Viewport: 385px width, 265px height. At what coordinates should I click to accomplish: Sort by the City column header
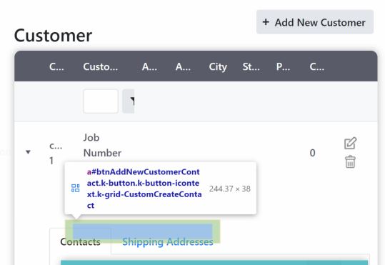218,67
